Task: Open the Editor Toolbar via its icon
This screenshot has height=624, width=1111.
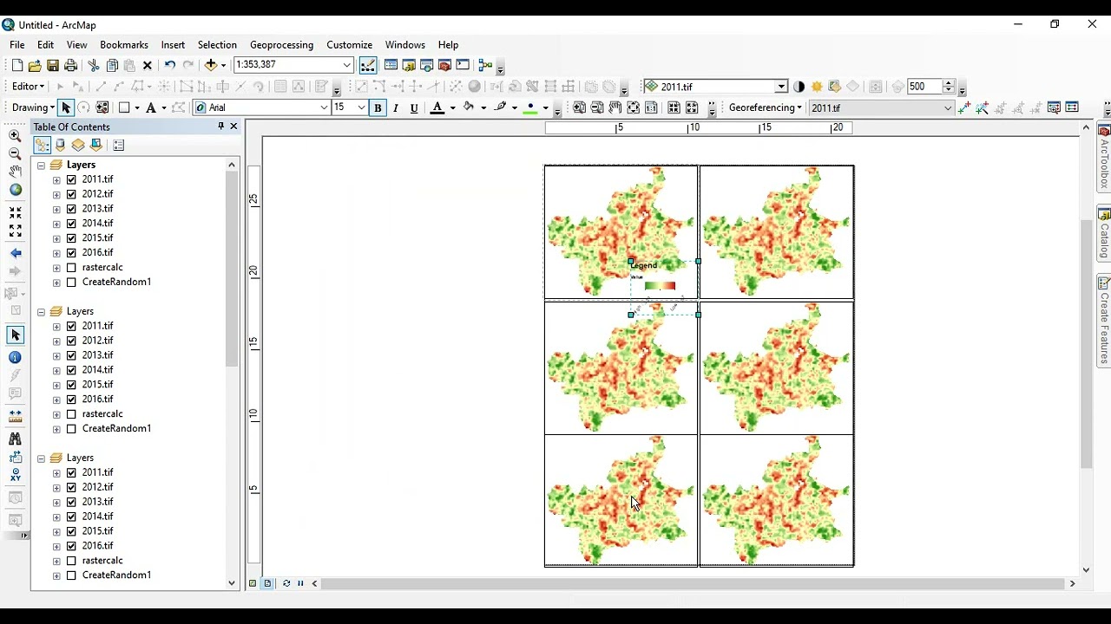Action: (x=368, y=65)
